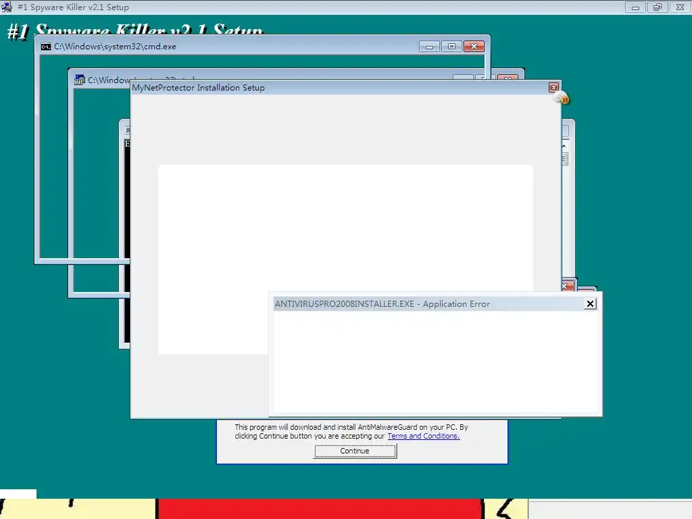Close the Spyware Killer v2.1 Setup window
Screen dimensions: 692x519
pos(680,7)
